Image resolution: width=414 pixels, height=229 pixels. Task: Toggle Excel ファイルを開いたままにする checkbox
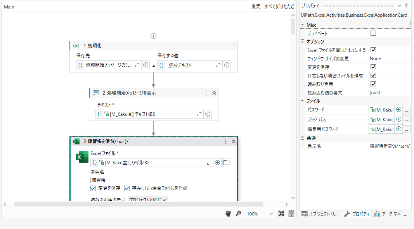[x=373, y=50]
